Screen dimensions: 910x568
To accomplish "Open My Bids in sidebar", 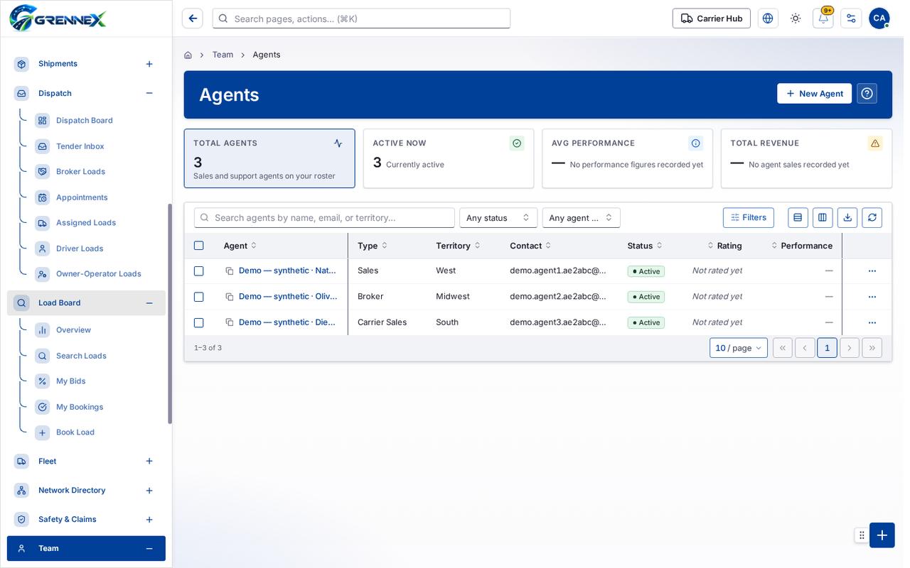I will [x=71, y=381].
